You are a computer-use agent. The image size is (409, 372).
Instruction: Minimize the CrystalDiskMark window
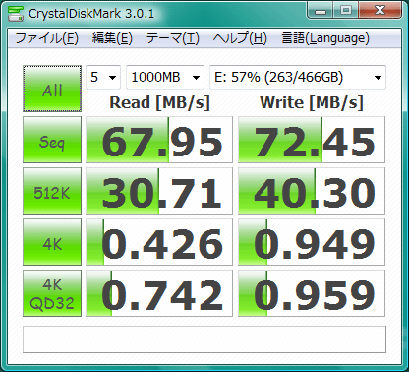click(321, 10)
